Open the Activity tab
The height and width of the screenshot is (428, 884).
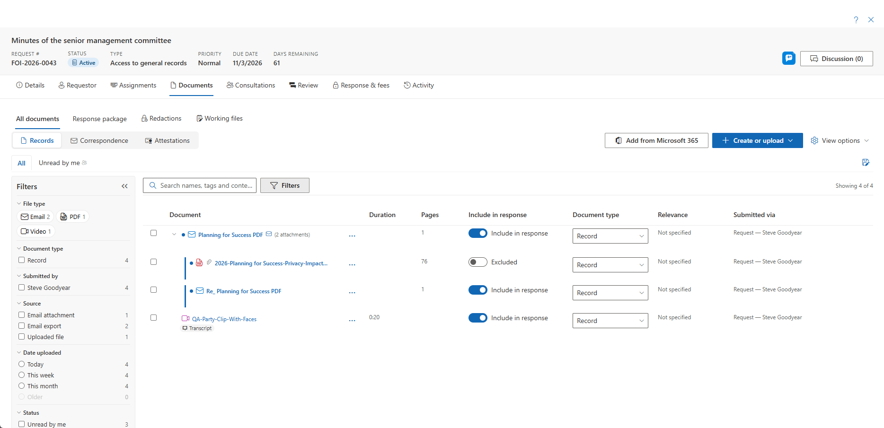(x=419, y=85)
